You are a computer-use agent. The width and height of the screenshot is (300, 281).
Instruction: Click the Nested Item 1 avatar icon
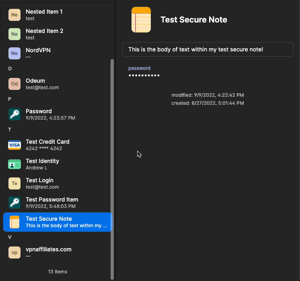coord(14,15)
